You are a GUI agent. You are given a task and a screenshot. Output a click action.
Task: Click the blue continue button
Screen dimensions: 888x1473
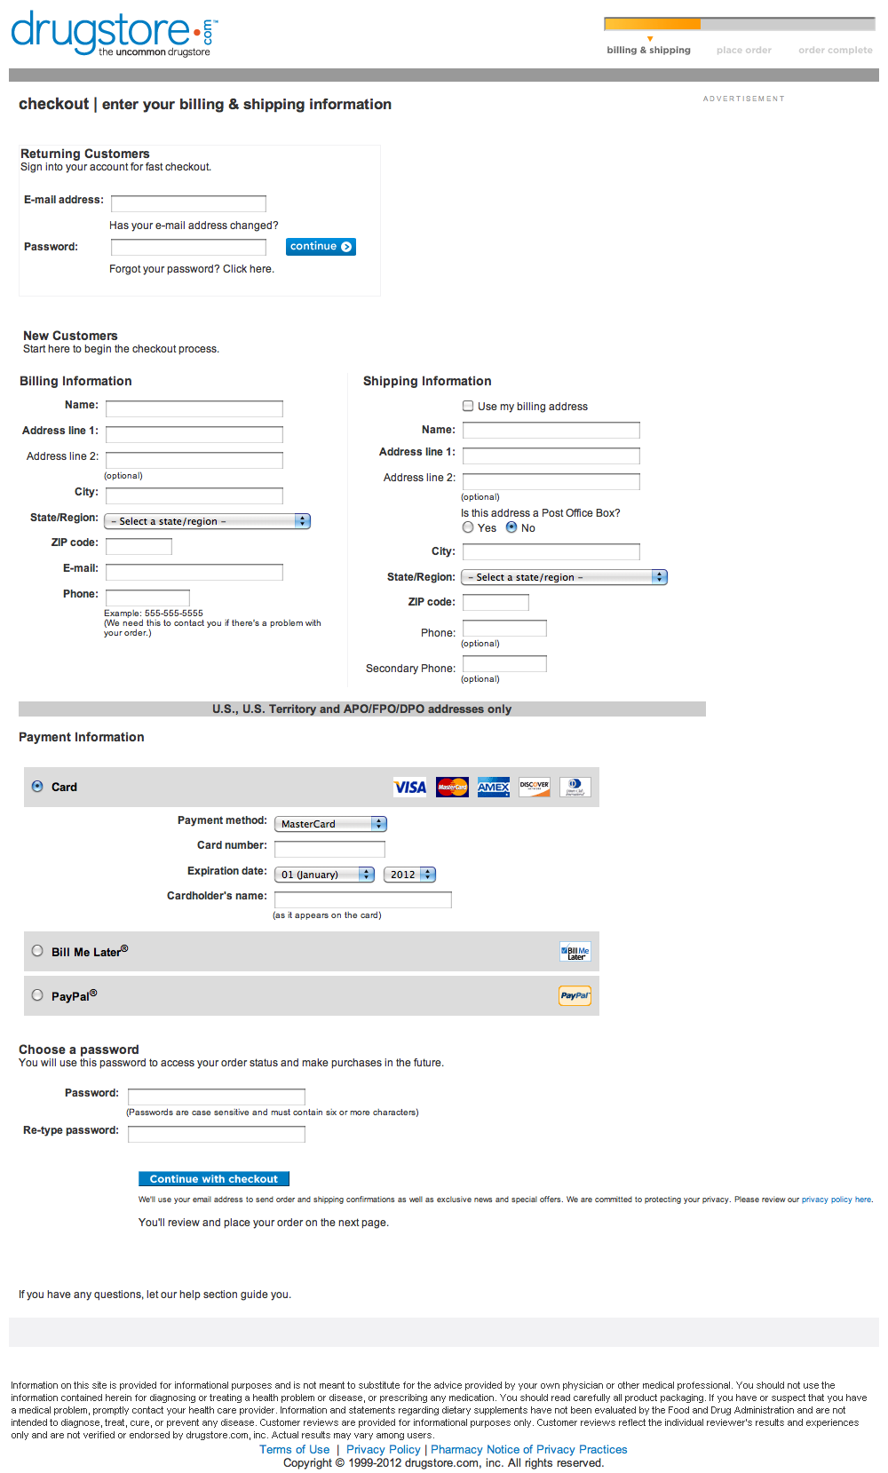(x=321, y=247)
